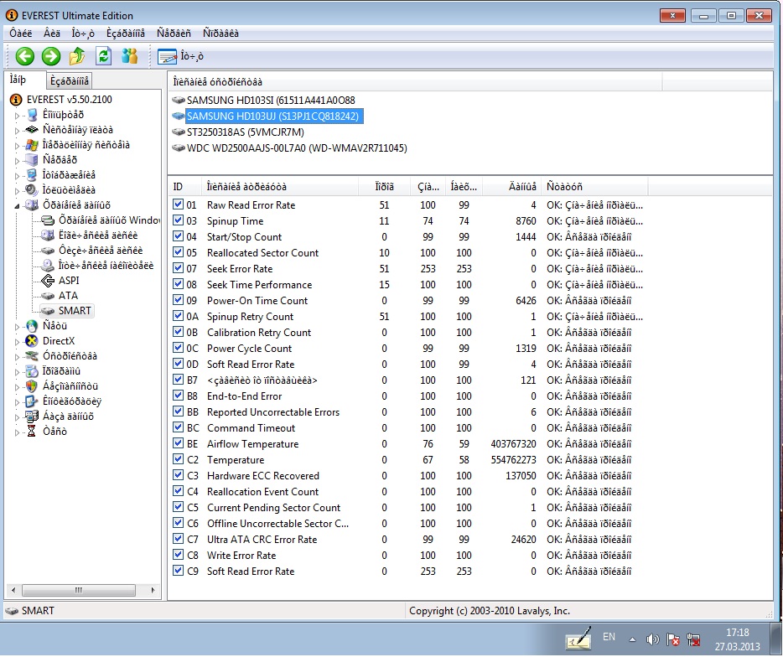
Task: Toggle the Seek Error Rate checkbox
Action: [x=178, y=268]
